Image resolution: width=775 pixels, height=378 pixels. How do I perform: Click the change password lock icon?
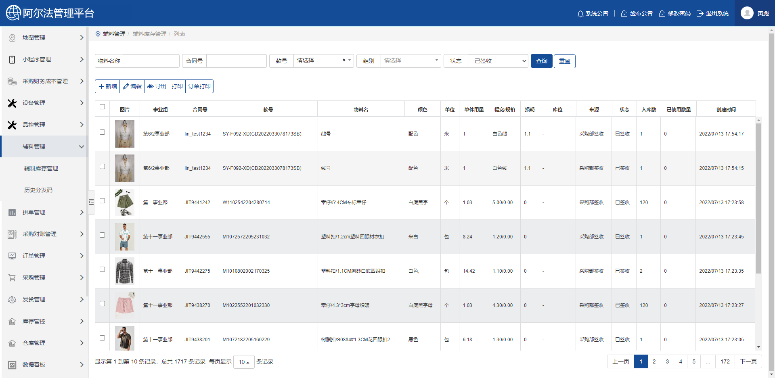(x=662, y=14)
